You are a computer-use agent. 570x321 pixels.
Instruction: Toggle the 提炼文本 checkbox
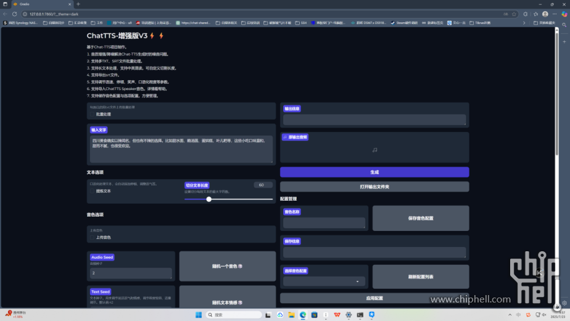pyautogui.click(x=93, y=191)
